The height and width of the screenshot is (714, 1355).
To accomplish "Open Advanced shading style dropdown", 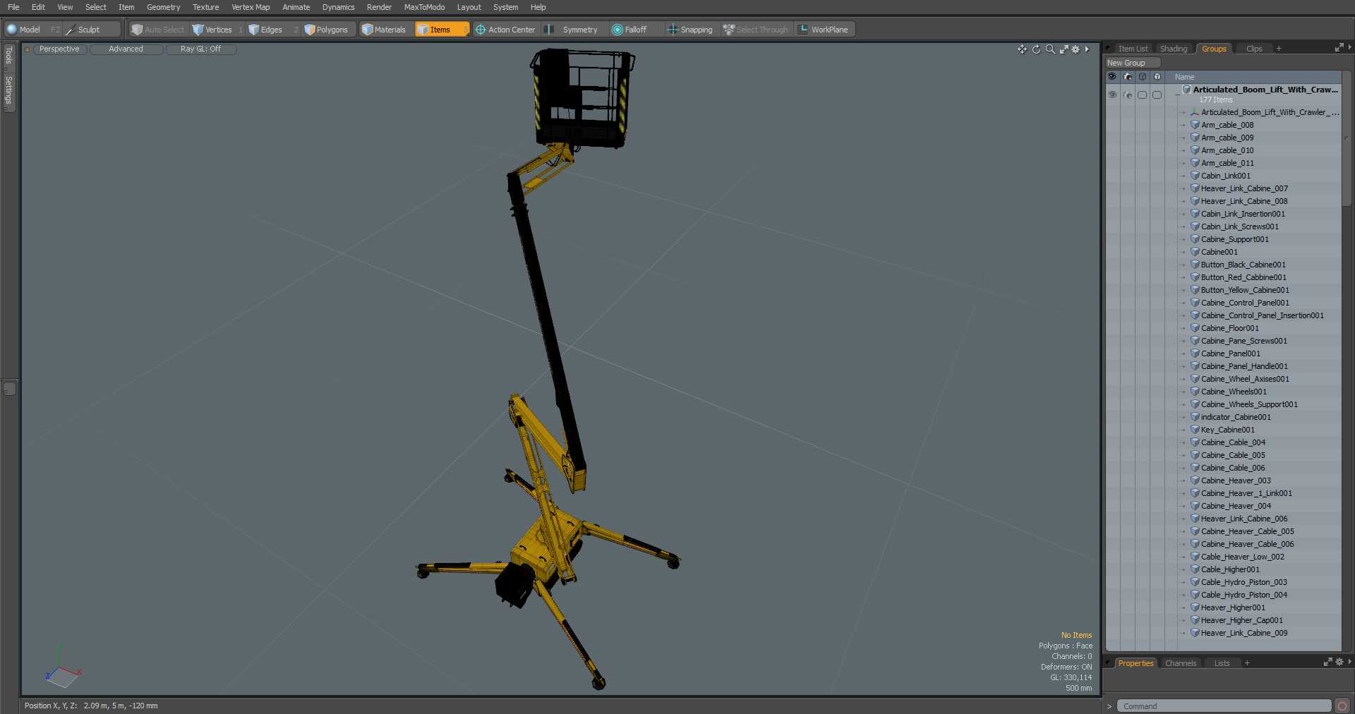I will tap(126, 49).
